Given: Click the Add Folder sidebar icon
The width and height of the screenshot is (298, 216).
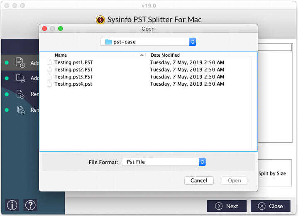Looking at the screenshot, I should pos(20,78).
